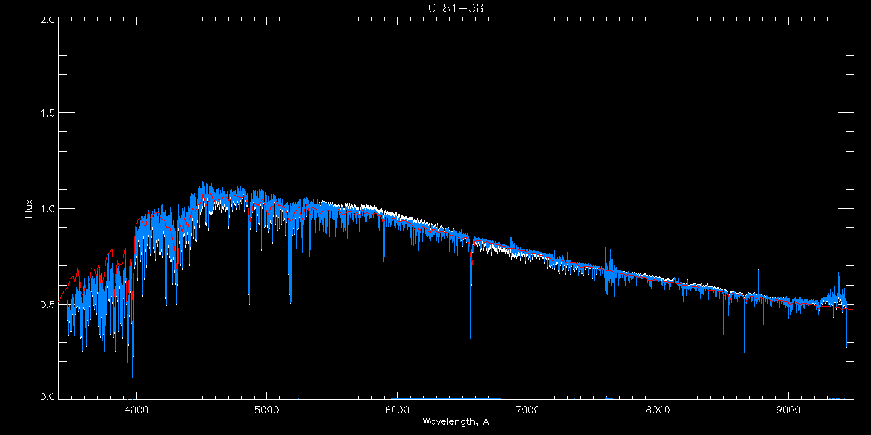This screenshot has width=871, height=435.
Task: Select the 8000 x-axis tick label
Action: 658,409
